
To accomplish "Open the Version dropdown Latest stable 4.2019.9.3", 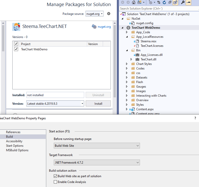I will click(x=55, y=104).
